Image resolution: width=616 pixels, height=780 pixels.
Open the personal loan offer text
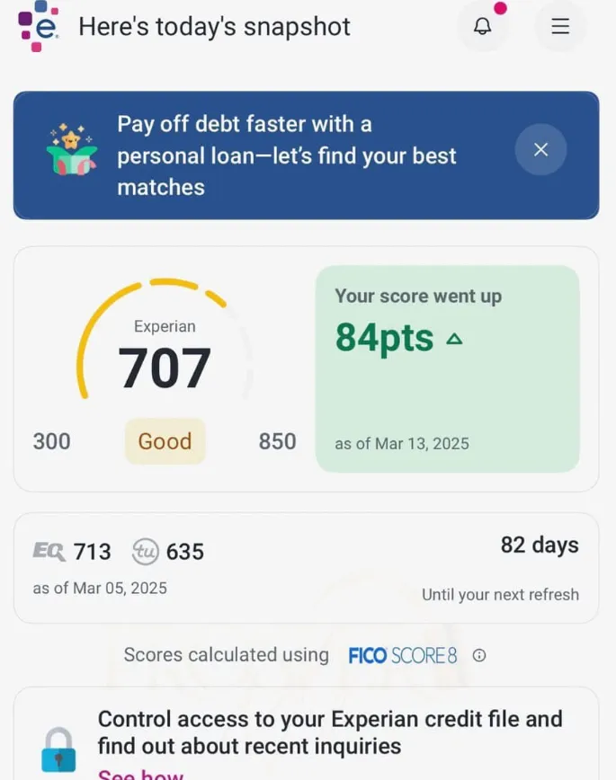click(286, 155)
